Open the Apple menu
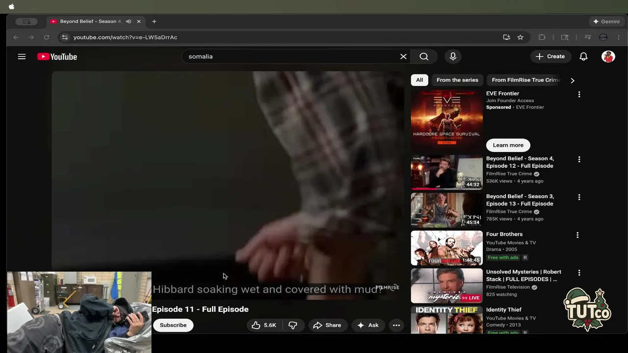This screenshot has height=353, width=628. [11, 7]
